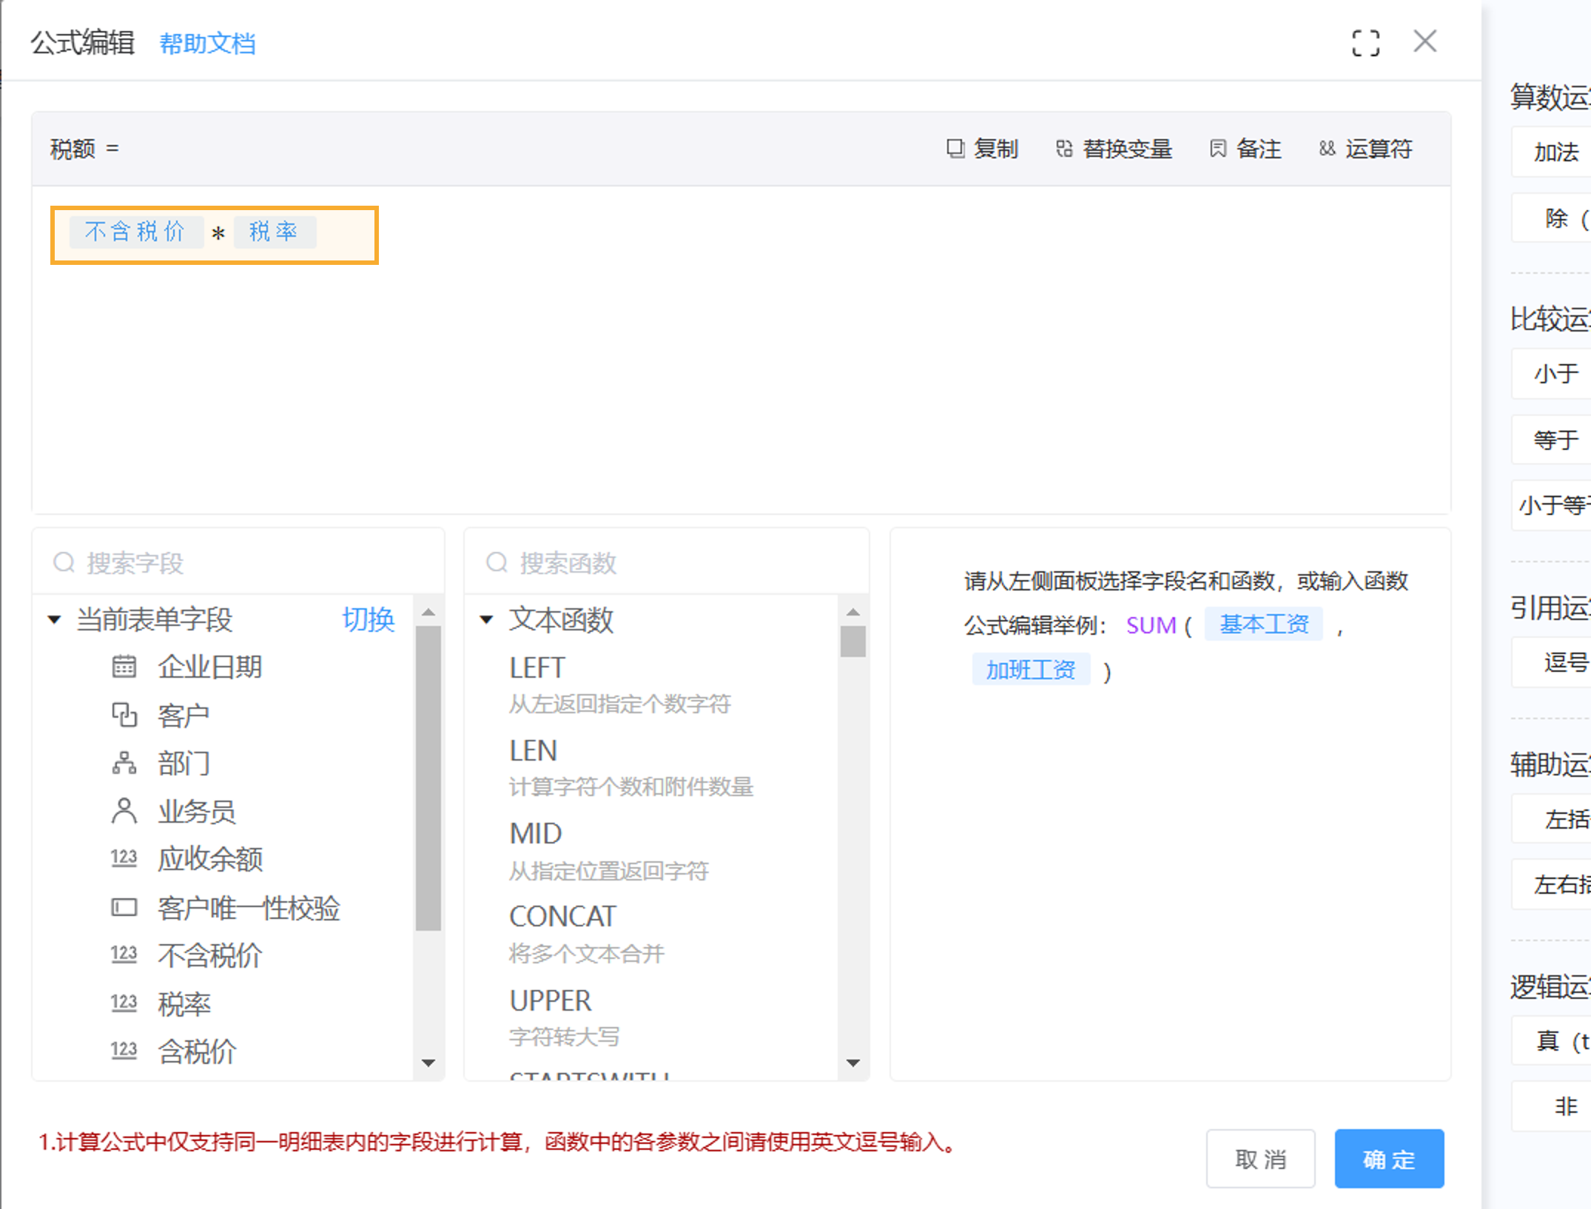Screen dimensions: 1591x1209
Task: Click the person icon beside 业务员
Action: tap(124, 810)
